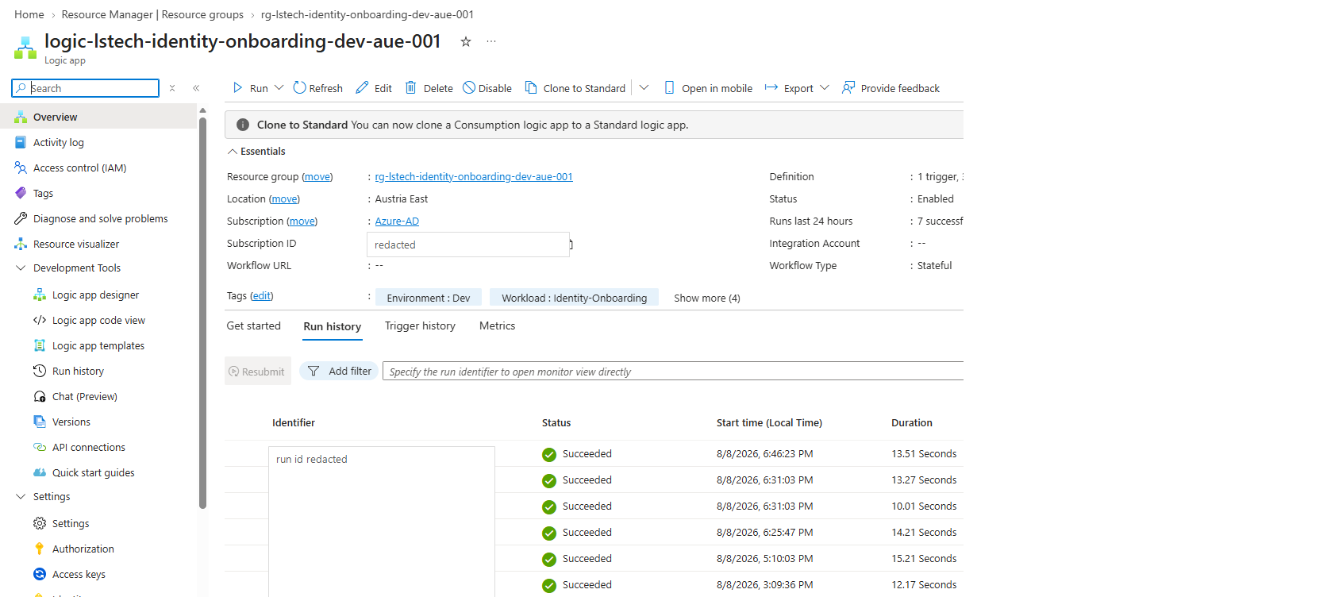Switch to the Get started tab
Image resolution: width=1331 pixels, height=597 pixels.
(x=254, y=325)
